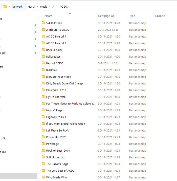Open the chevron dropdown after A breadcrumb
Viewport: 177px width, 181px height.
(57, 7)
